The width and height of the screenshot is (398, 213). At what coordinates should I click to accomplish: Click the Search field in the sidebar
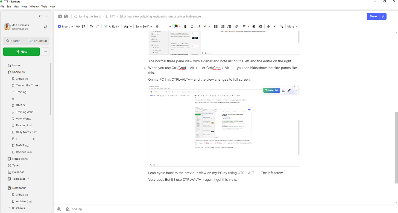pyautogui.click(x=26, y=41)
